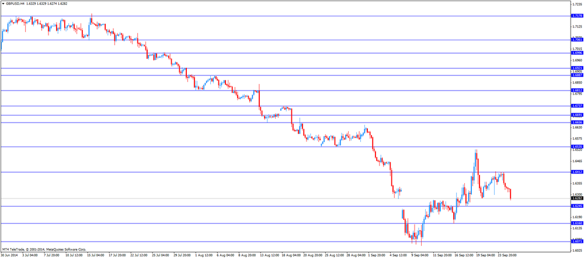Viewport: 584px width, 258px height.
Task: Select the 1.6737 level price label
Action: click(x=577, y=106)
